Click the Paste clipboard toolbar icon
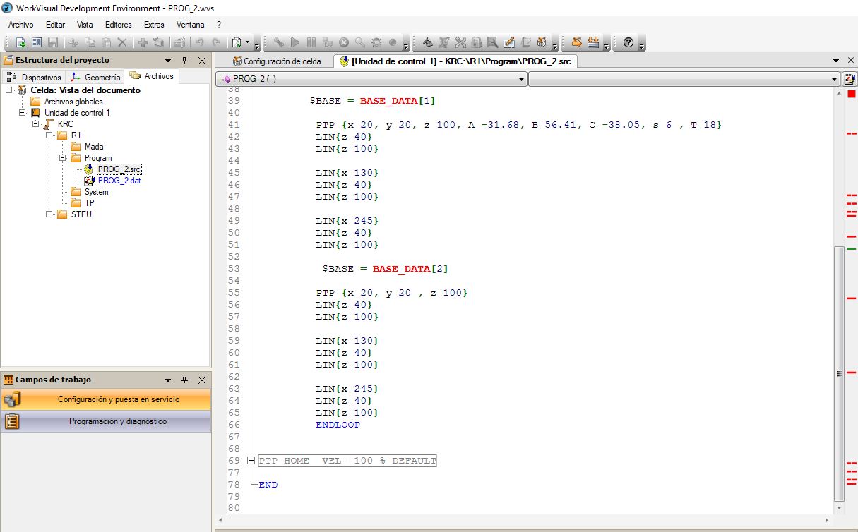 (x=106, y=43)
